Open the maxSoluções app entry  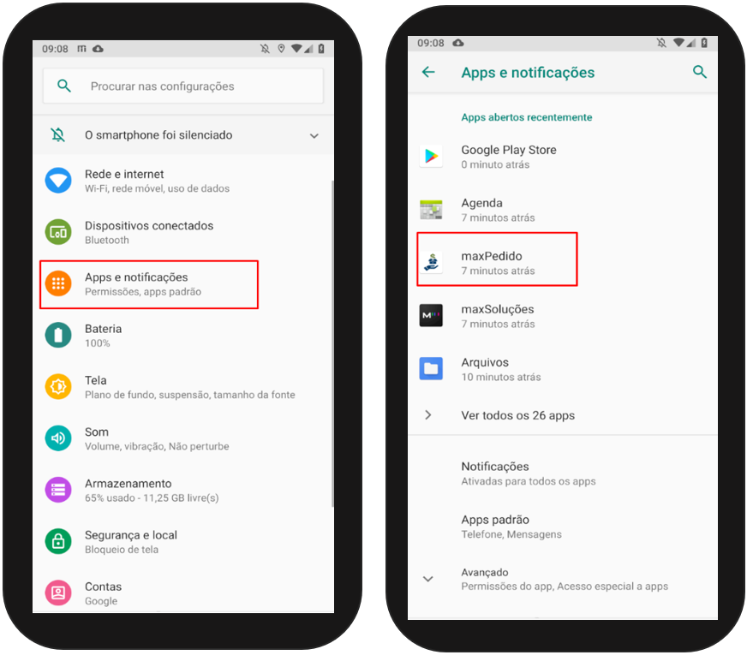562,316
